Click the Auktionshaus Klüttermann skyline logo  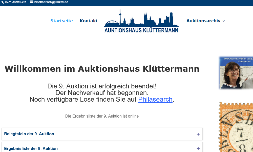pos(141,21)
